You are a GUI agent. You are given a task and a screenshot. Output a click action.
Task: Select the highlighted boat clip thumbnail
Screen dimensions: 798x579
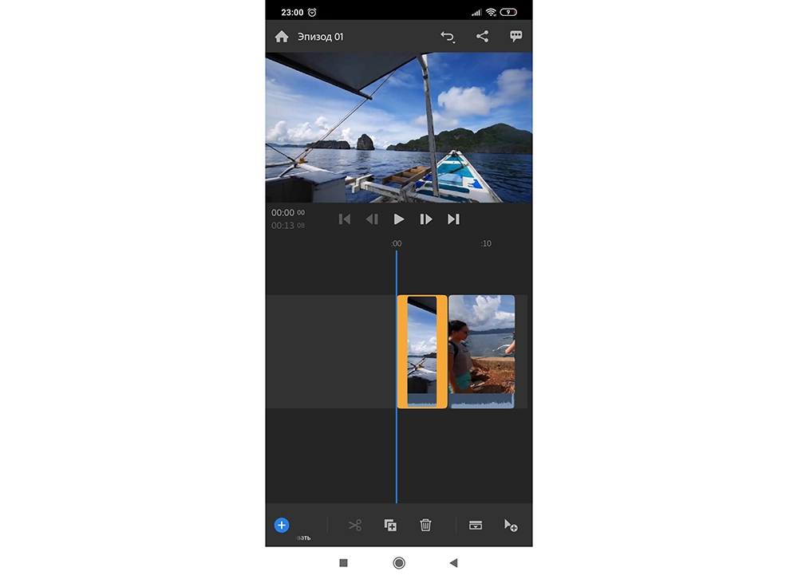(422, 352)
